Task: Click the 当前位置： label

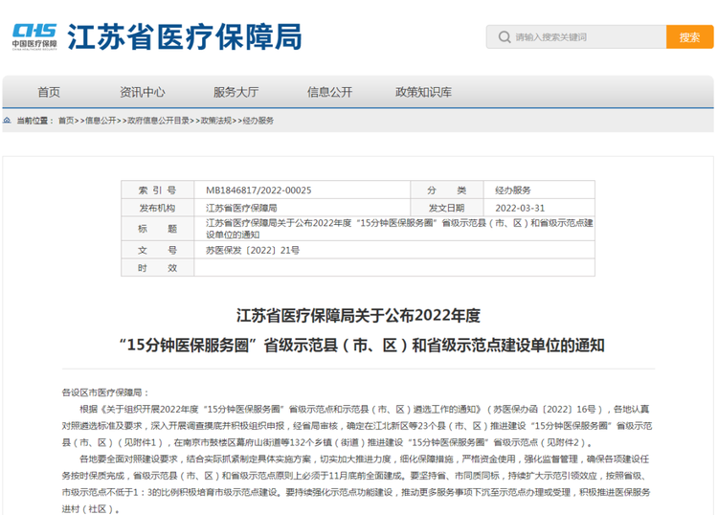Action: pyautogui.click(x=35, y=121)
